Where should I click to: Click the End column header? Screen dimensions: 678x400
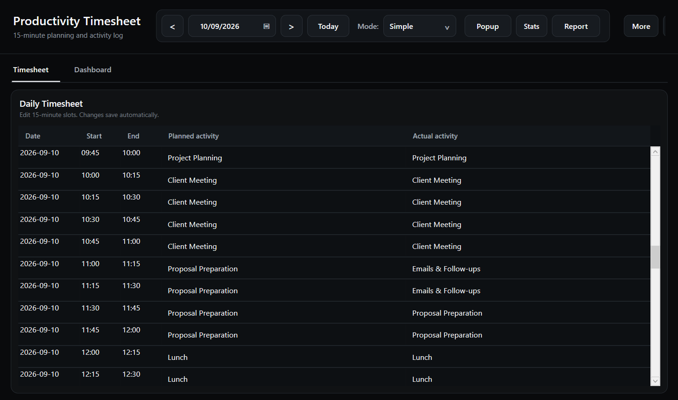134,136
